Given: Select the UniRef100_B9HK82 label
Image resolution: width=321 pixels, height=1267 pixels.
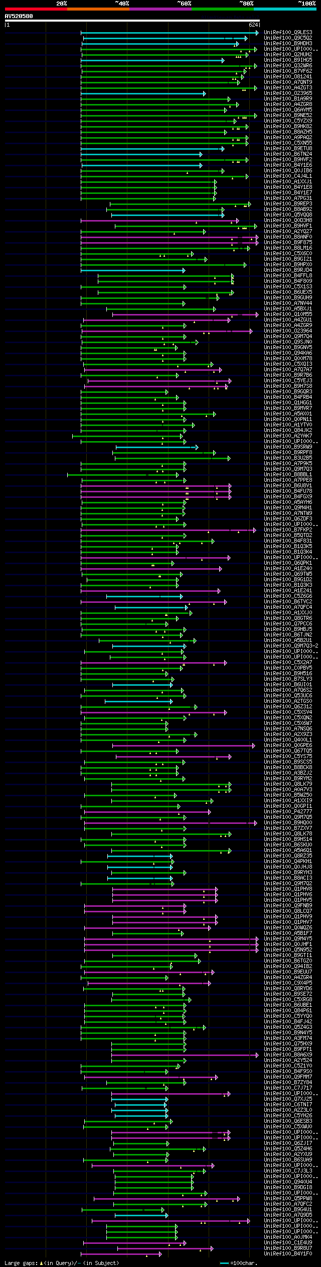Looking at the screenshot, I should click(288, 127).
